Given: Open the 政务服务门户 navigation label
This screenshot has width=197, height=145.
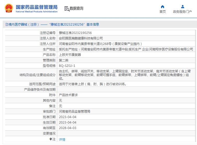Looking at the screenshot, I should pyautogui.click(x=182, y=12).
